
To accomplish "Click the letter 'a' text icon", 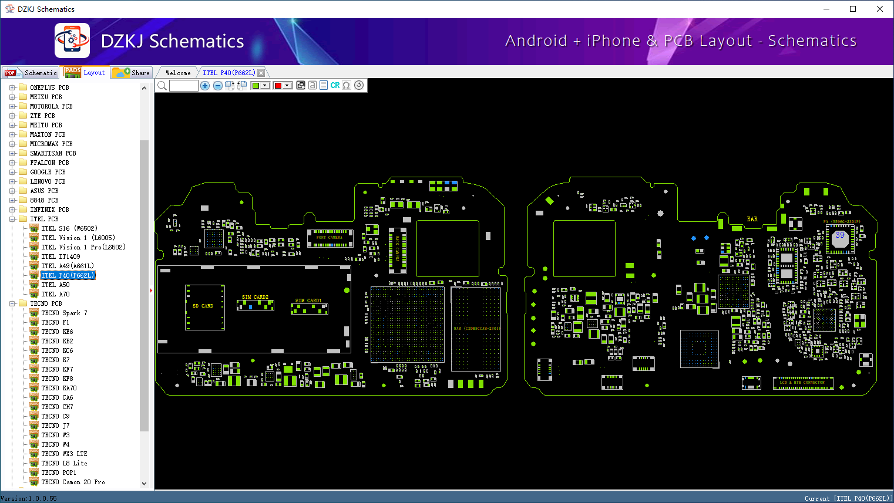I will [x=312, y=85].
